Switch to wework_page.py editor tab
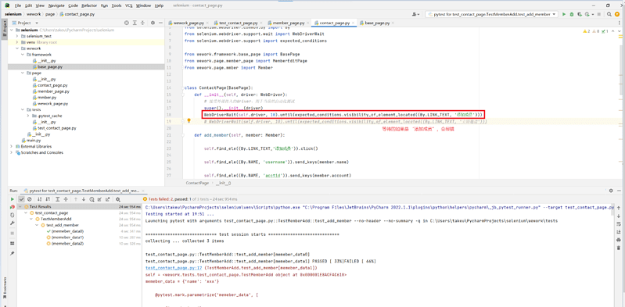 (x=189, y=23)
